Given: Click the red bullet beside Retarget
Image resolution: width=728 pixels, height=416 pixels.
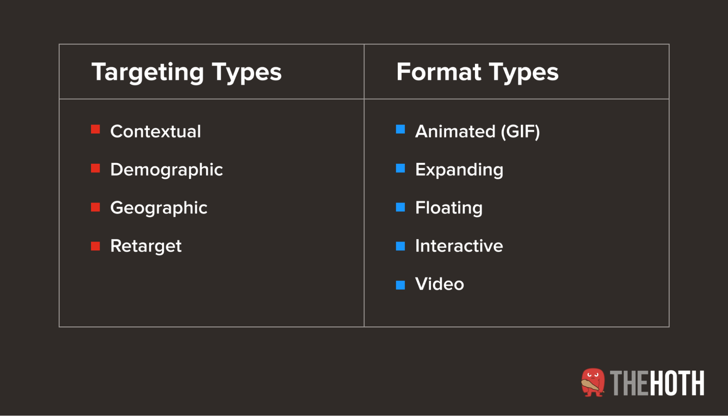Looking at the screenshot, I should (95, 246).
